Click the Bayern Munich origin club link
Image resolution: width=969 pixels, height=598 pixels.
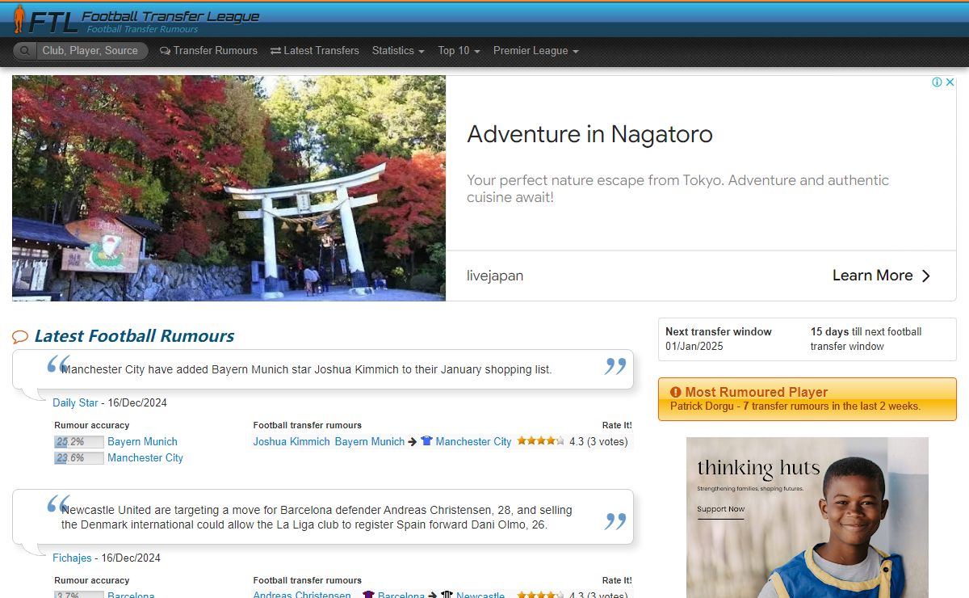pyautogui.click(x=370, y=441)
